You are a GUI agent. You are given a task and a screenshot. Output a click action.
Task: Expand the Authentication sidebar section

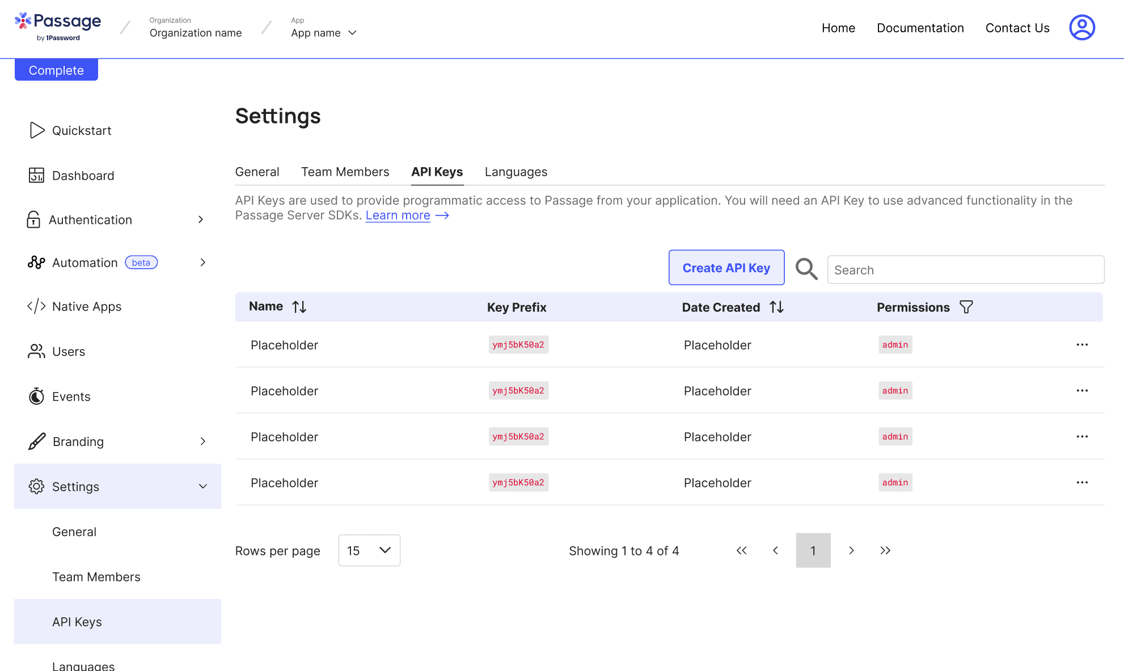pos(201,219)
